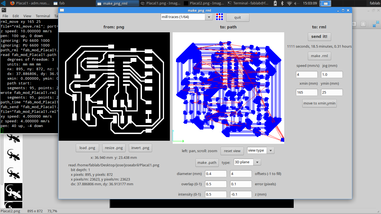381x214 pixels.
Task: Click the PCB trace image preview
Action: (x=114, y=87)
